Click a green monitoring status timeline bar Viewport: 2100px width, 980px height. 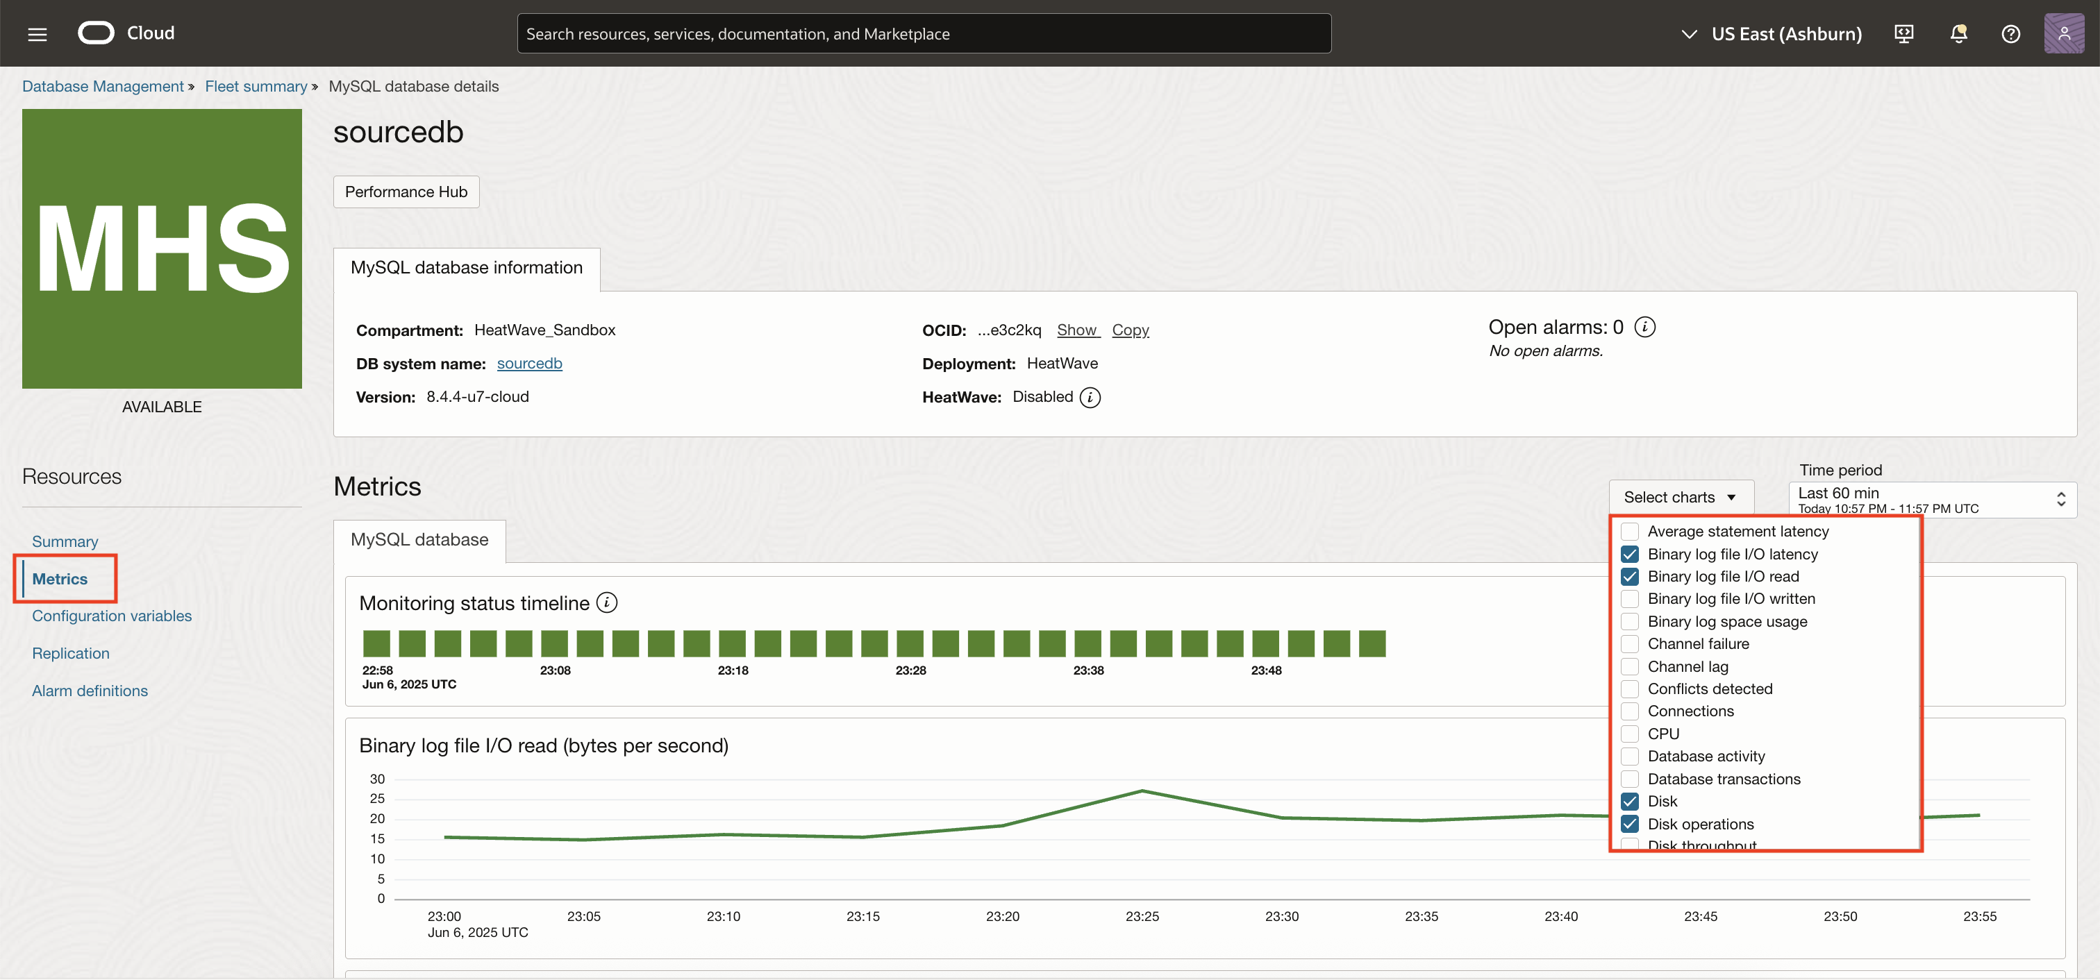(376, 643)
